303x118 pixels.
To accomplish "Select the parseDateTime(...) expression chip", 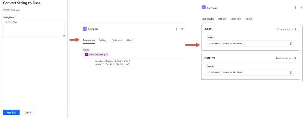I will pyautogui.click(x=97, y=54).
